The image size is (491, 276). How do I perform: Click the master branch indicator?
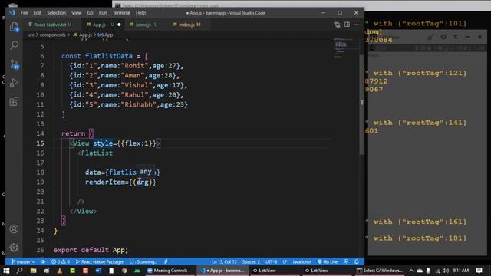[x=22, y=261]
